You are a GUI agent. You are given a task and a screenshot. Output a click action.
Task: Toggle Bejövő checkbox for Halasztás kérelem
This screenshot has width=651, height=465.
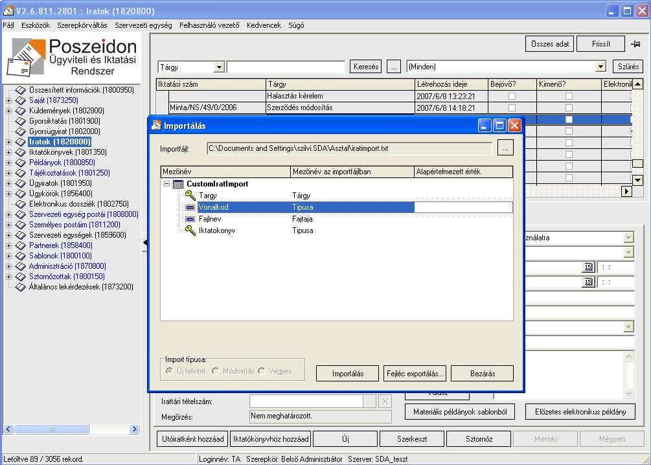512,96
